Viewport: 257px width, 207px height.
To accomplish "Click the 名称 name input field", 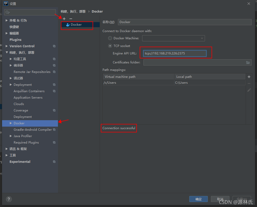I will [185, 22].
